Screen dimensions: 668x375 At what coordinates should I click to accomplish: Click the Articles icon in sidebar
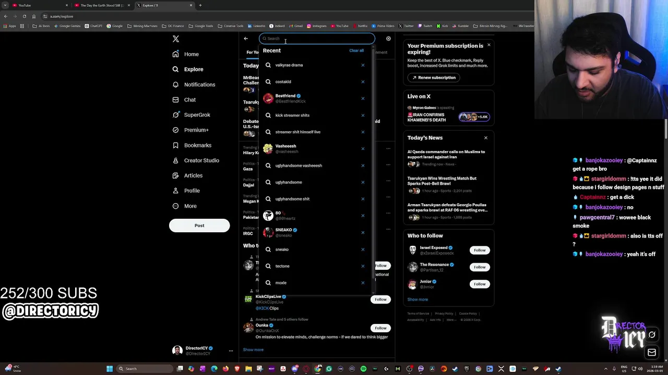coord(175,176)
